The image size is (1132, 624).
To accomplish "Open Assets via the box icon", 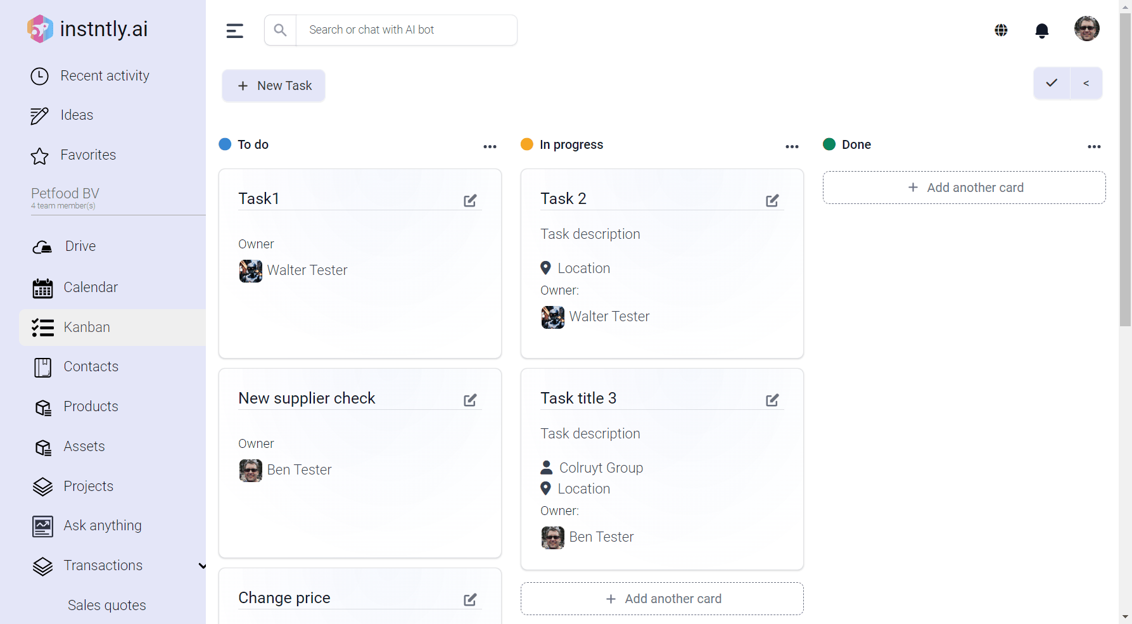I will [42, 447].
